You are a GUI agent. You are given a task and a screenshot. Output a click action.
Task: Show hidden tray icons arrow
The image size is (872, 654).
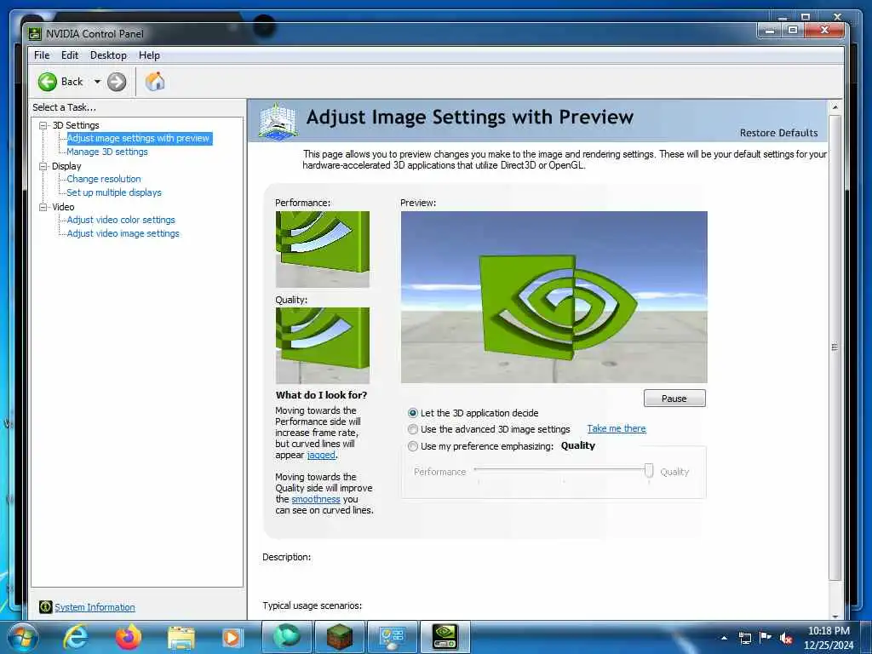(x=724, y=638)
